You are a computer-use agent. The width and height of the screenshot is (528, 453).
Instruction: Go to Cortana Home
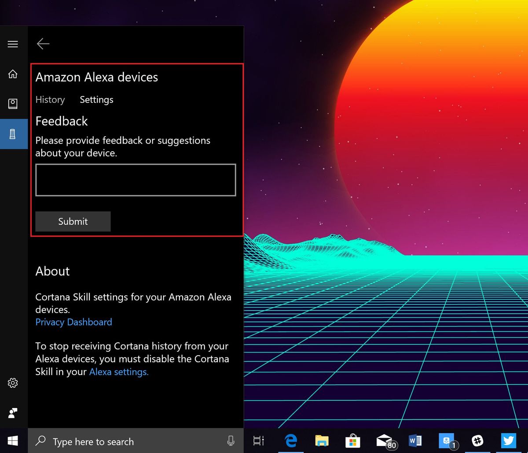pos(13,74)
